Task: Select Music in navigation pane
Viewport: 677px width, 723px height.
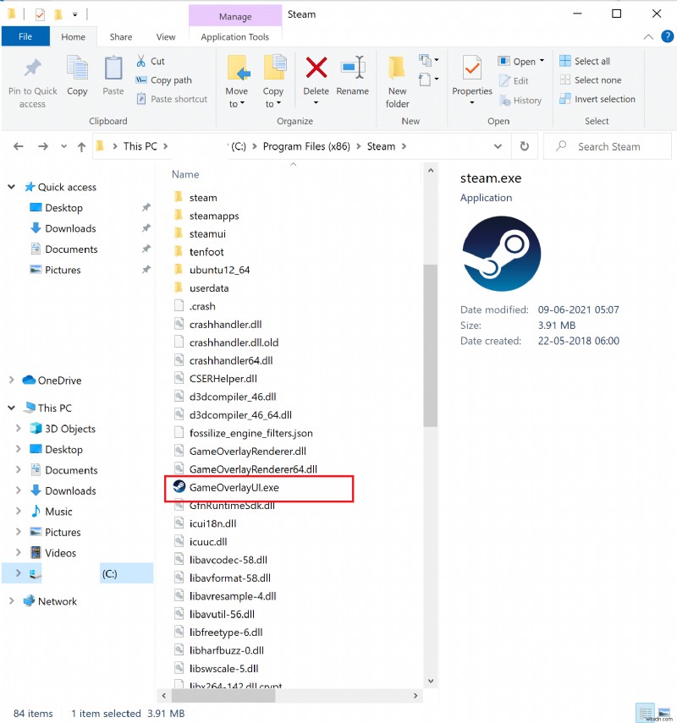Action: pyautogui.click(x=58, y=512)
